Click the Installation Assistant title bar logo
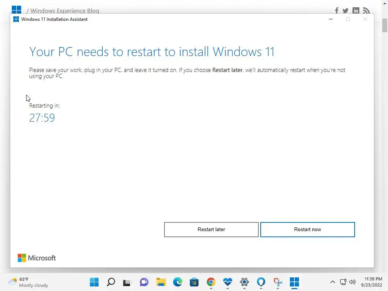Viewport: 388px width, 291px height. (x=16, y=19)
